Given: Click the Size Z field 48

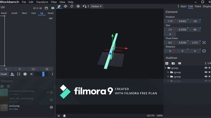Looking at the screenshot, I should pyautogui.click(x=195, y=29).
